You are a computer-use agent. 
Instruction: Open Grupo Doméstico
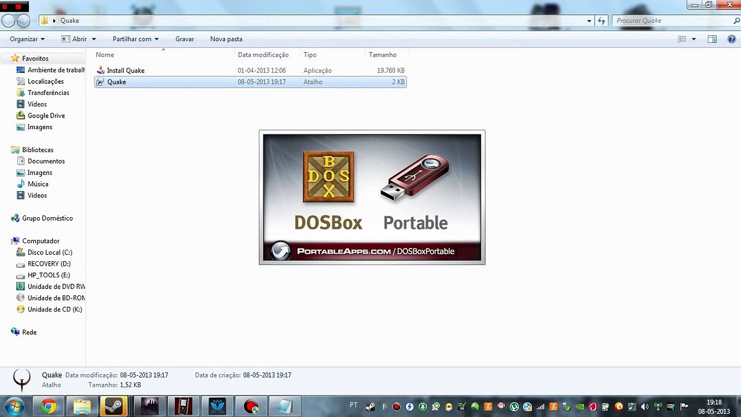point(47,218)
